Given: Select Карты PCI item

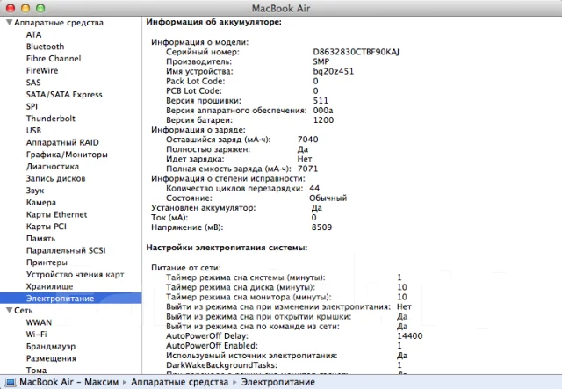Looking at the screenshot, I should [47, 227].
